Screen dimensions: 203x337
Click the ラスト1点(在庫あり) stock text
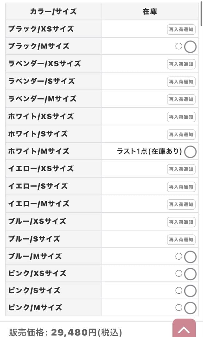pyautogui.click(x=149, y=152)
